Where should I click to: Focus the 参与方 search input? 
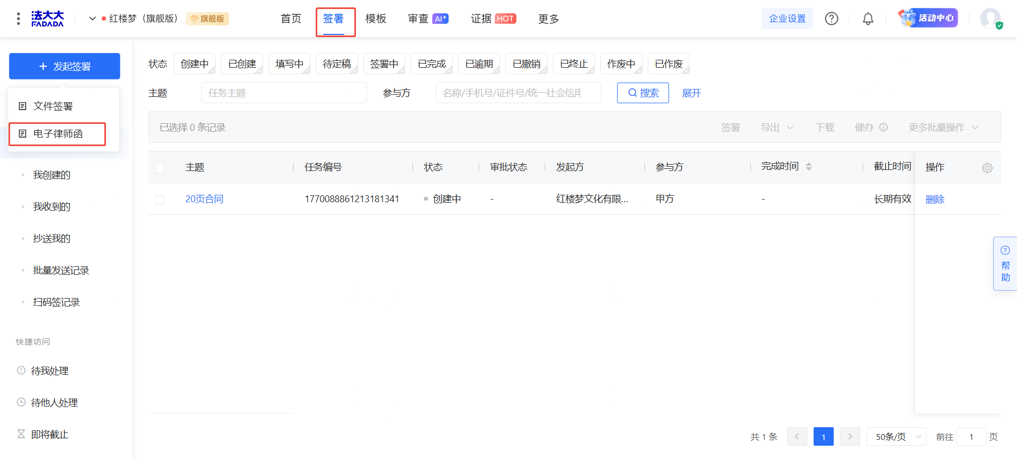tap(518, 93)
